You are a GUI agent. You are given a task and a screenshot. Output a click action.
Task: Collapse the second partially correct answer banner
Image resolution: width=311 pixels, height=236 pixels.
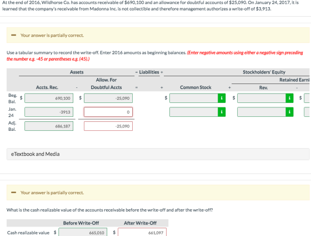tap(13, 193)
